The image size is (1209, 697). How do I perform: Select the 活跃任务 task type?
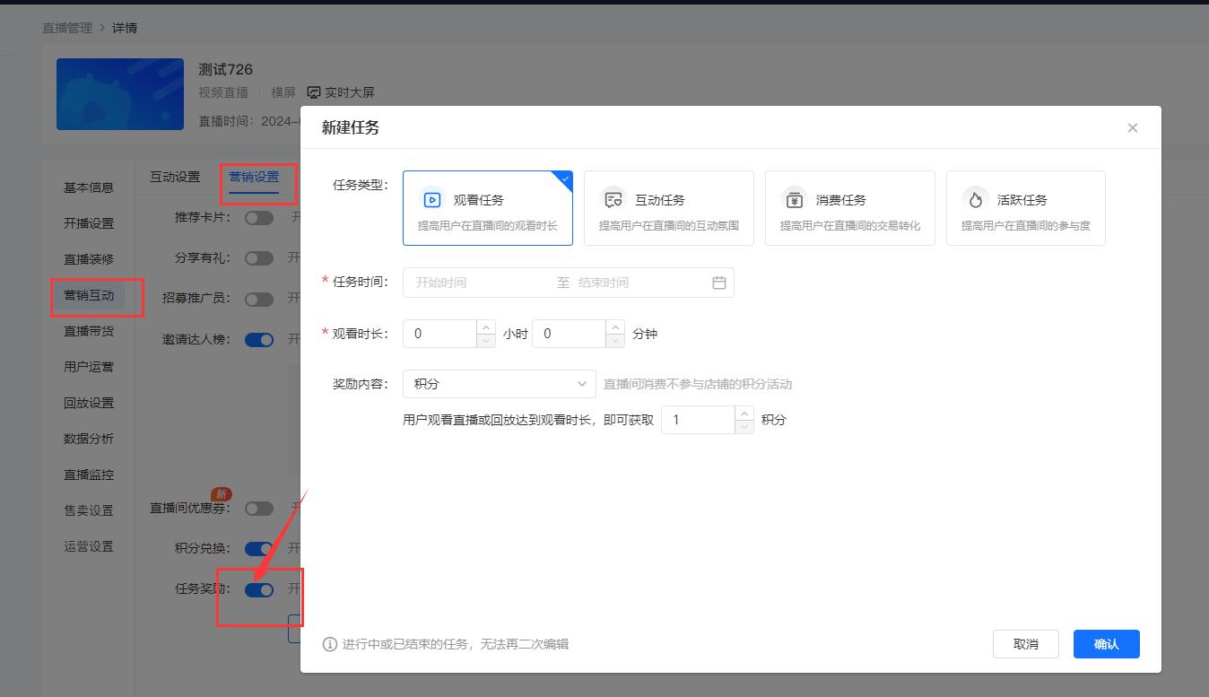[x=1025, y=207]
